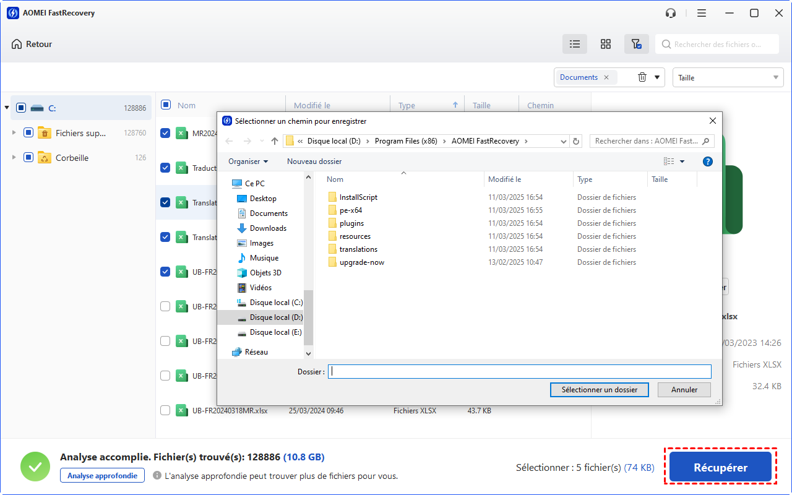Click the Dossier text input field
This screenshot has width=792, height=495.
click(520, 371)
